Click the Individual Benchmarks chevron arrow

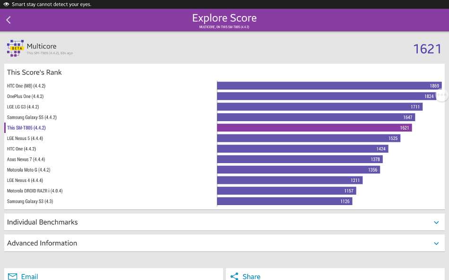tap(436, 222)
